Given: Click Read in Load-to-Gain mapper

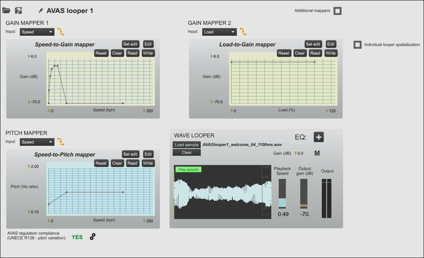Looking at the screenshot, I should coord(315,53).
